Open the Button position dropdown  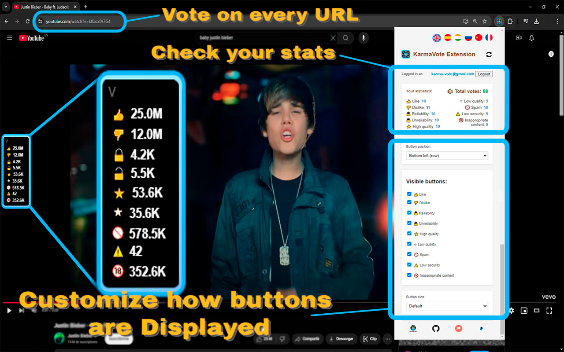tap(447, 156)
